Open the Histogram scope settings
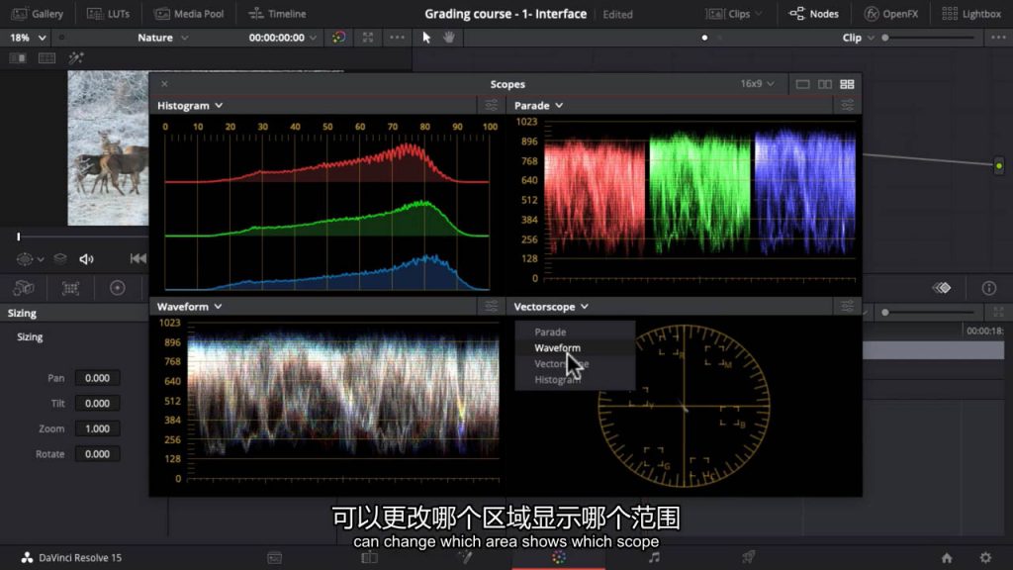Image resolution: width=1013 pixels, height=570 pixels. [x=492, y=105]
